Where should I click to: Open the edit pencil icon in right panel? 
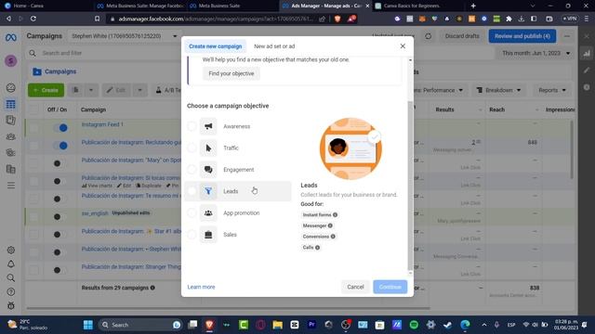coord(587,71)
